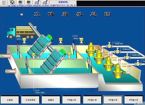Viewport: 145px width, 105px height.
Task: Go to the 主画面 main screen
Action: point(10,100)
